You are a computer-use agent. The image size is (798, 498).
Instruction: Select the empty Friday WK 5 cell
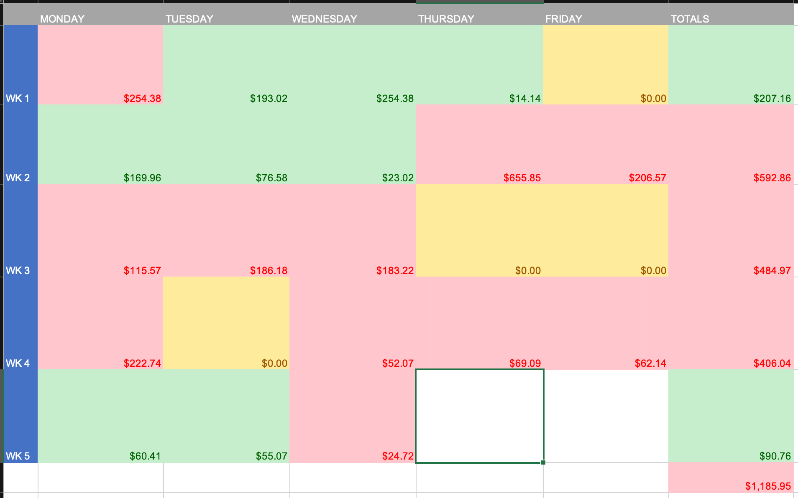(606, 416)
